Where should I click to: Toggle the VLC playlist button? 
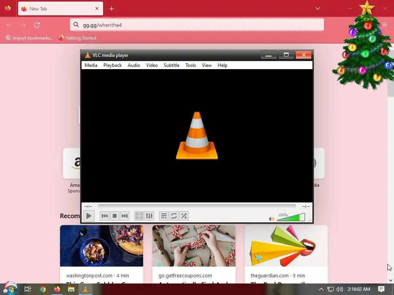click(x=164, y=216)
